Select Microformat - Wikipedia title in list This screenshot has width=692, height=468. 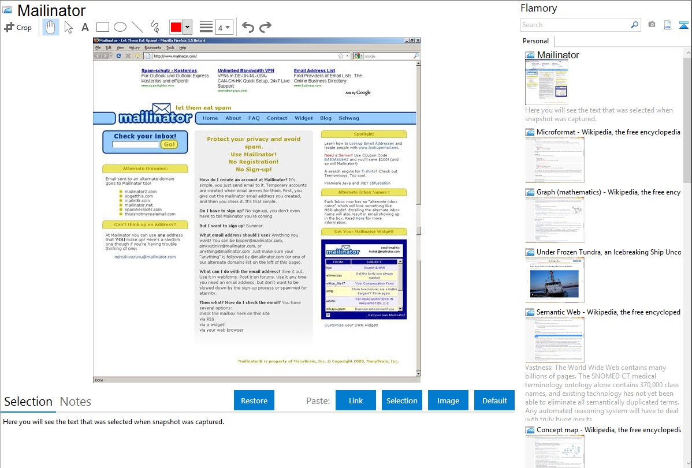click(608, 132)
